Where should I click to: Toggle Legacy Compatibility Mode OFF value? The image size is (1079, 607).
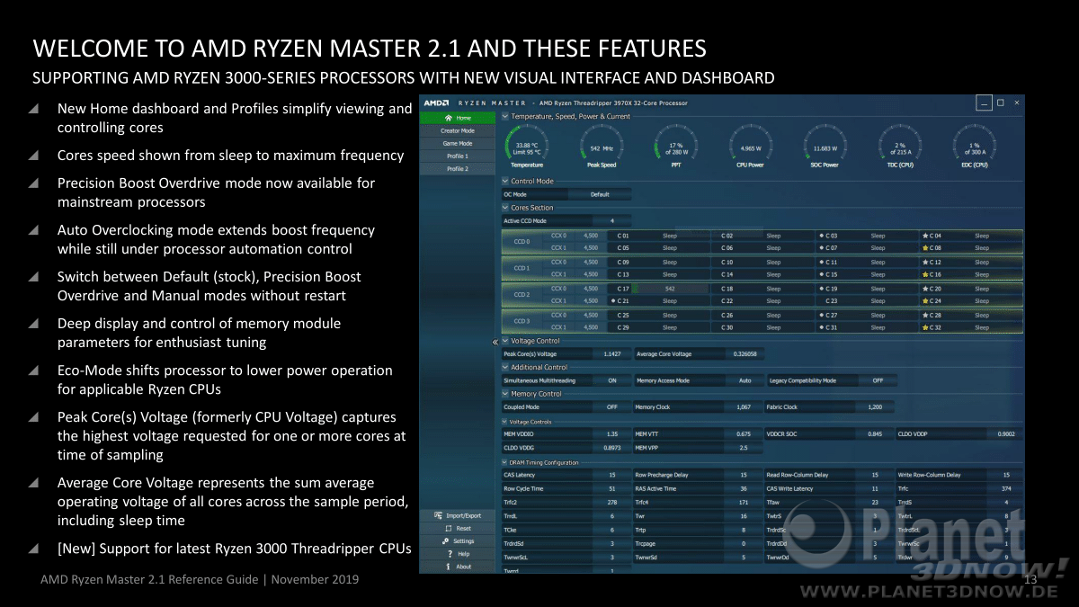coord(877,380)
